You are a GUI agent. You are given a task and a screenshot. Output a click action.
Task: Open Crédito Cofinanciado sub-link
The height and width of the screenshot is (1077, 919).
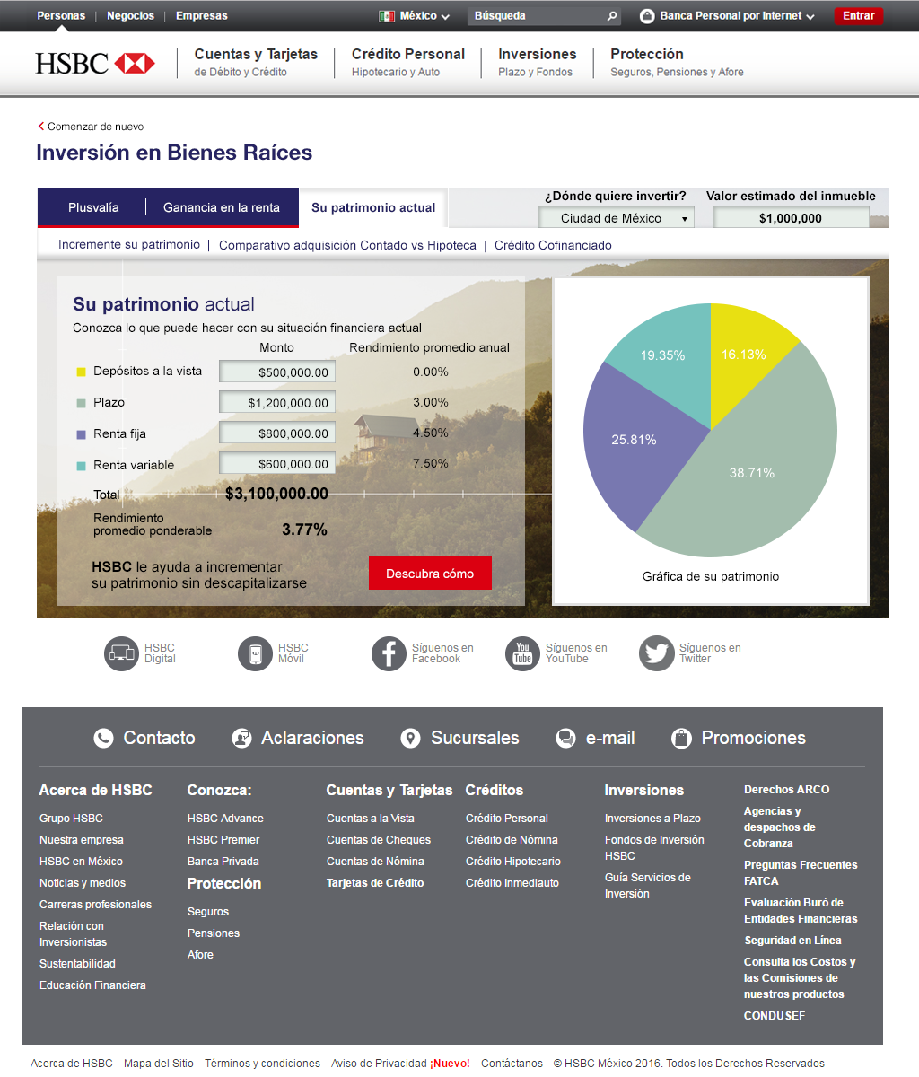[x=553, y=245]
